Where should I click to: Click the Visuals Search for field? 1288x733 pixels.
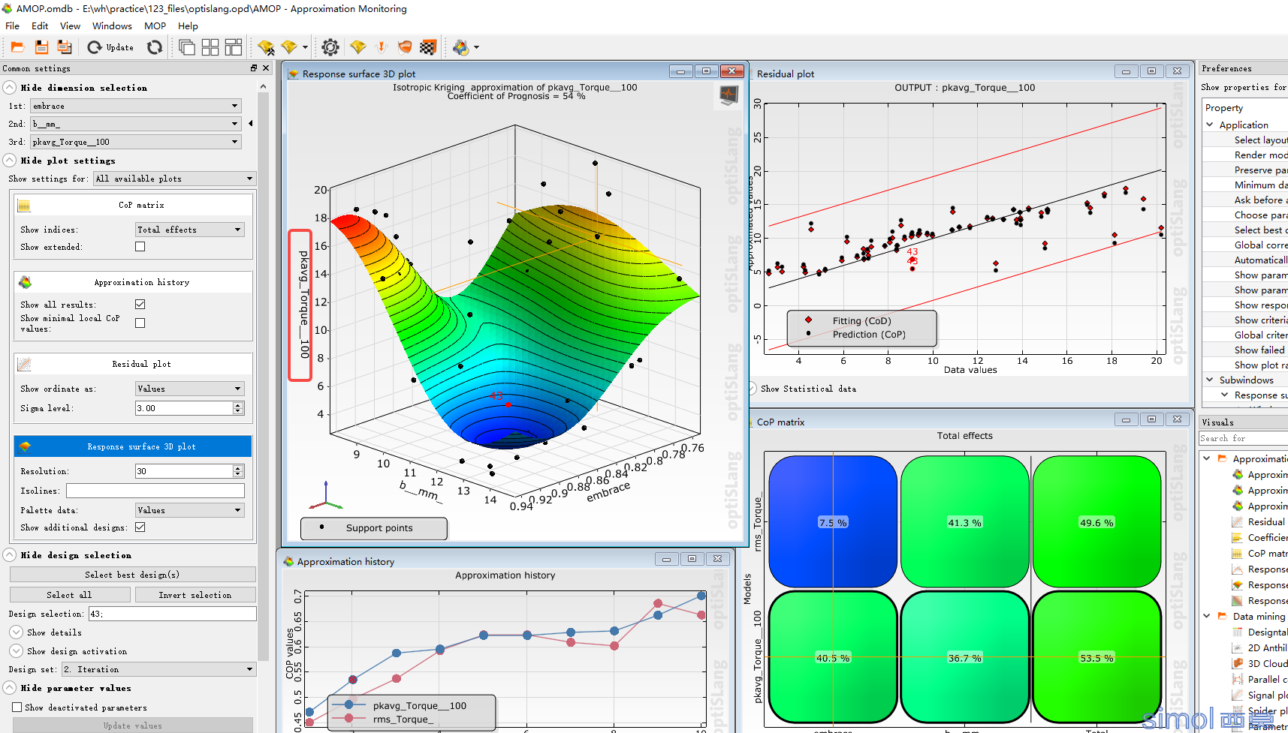pyautogui.click(x=1243, y=438)
